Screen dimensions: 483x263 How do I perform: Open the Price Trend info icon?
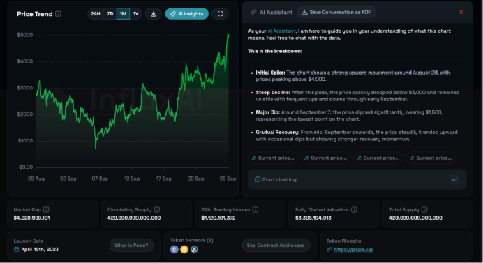coord(58,14)
